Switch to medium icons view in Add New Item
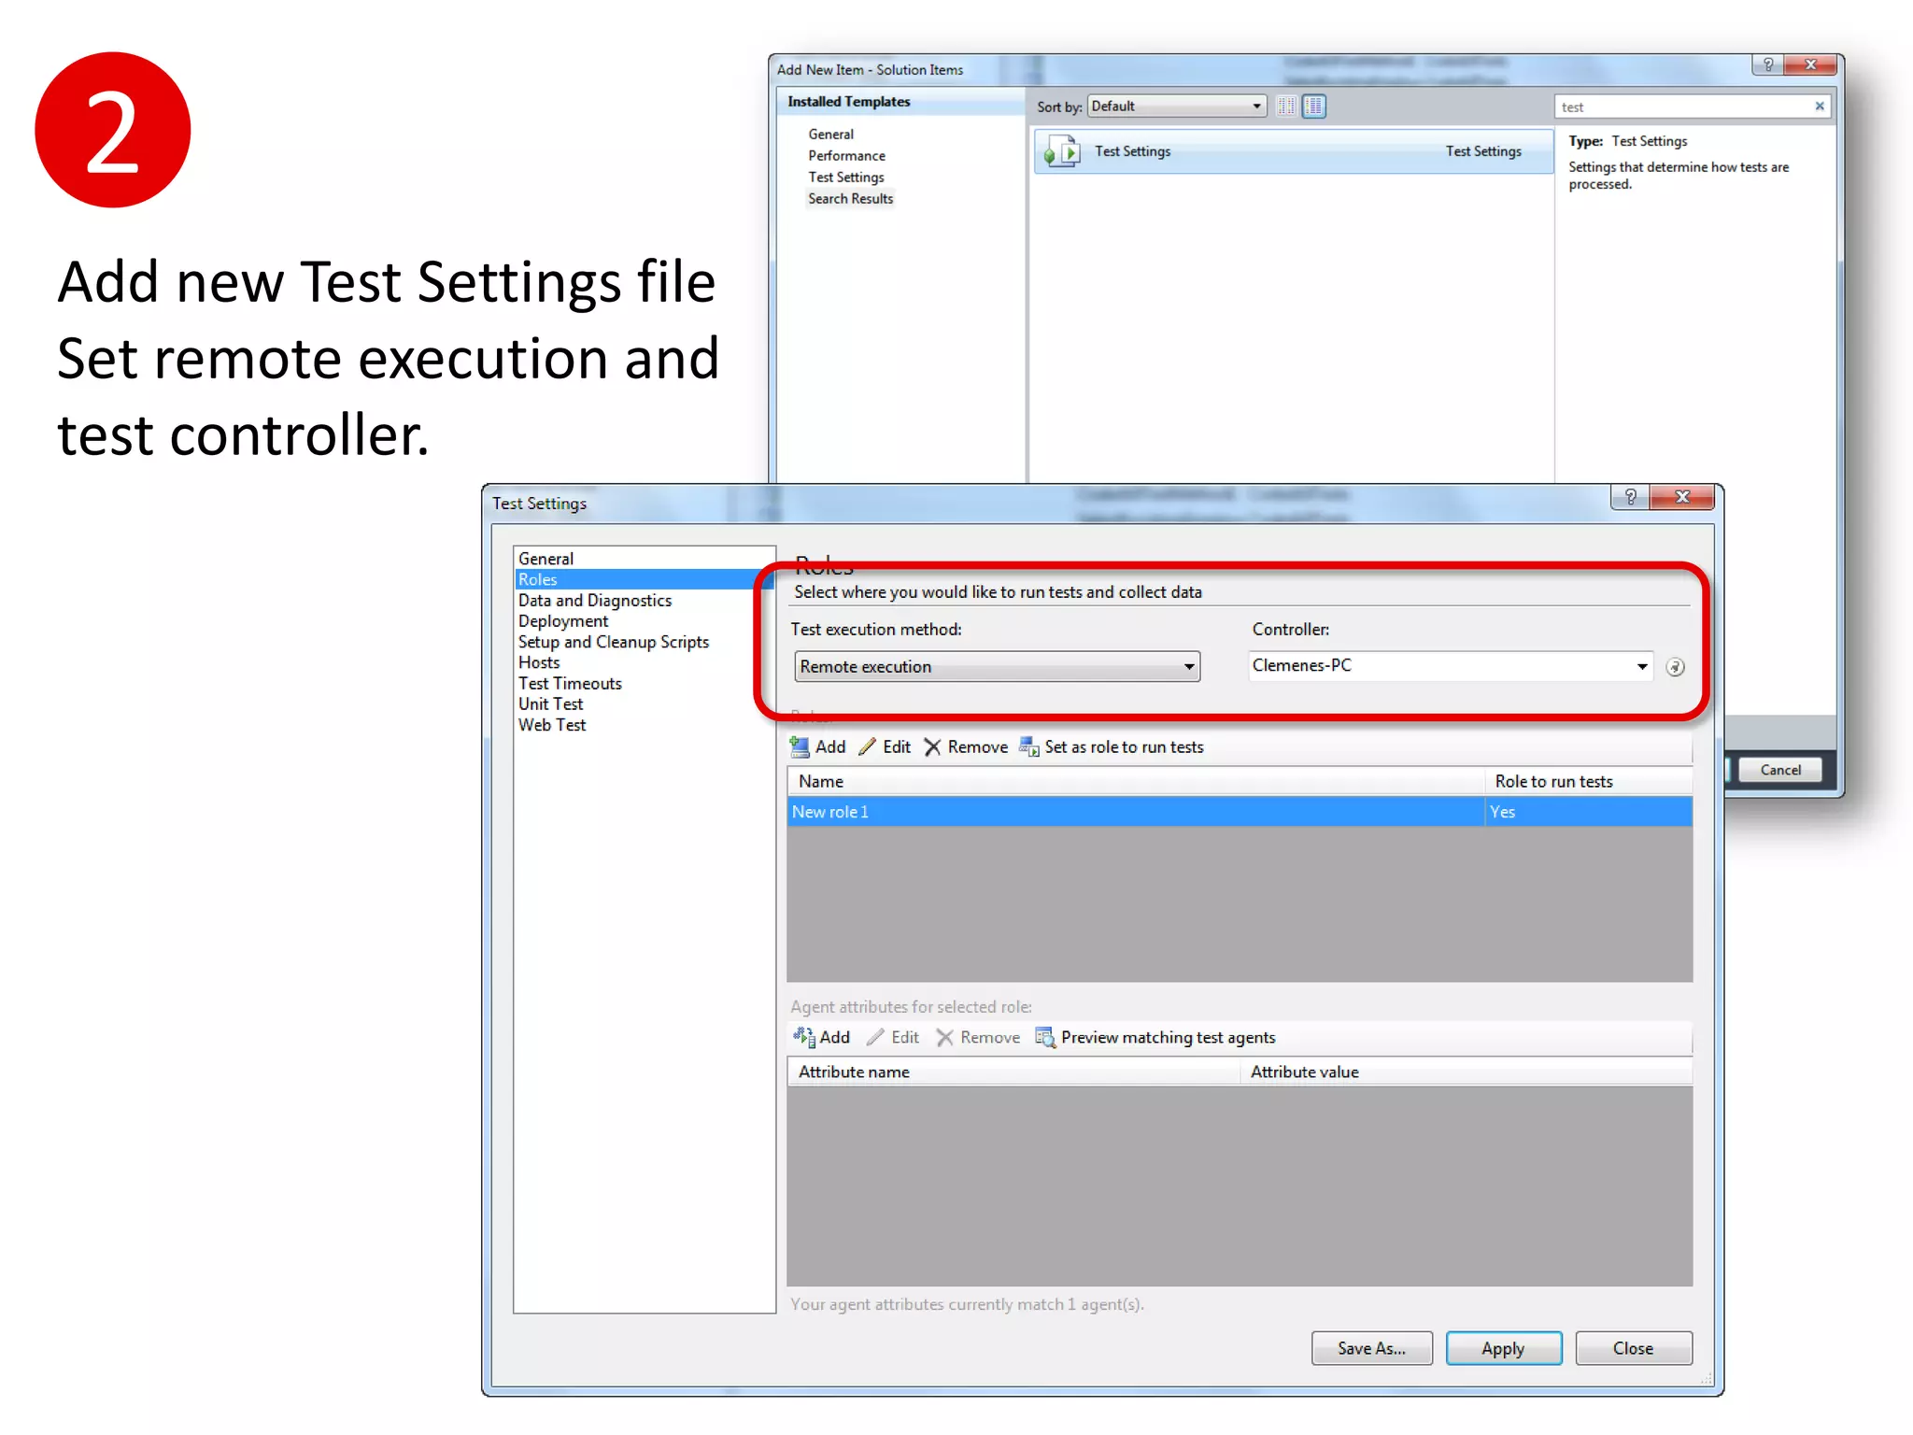The height and width of the screenshot is (1435, 1913). pyautogui.click(x=1313, y=107)
